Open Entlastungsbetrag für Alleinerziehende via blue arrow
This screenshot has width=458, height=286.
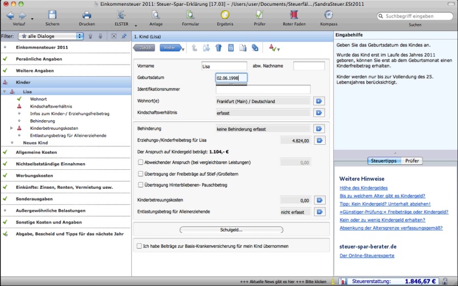(319, 212)
